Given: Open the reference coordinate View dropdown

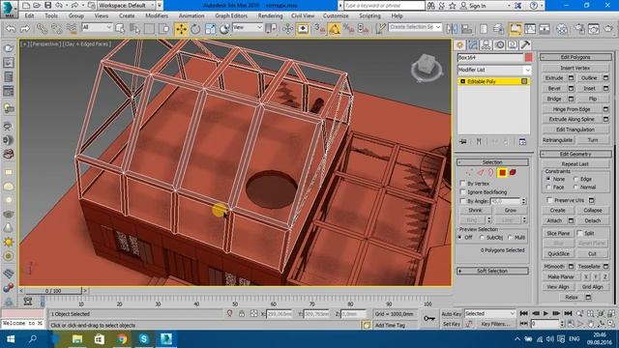Looking at the screenshot, I should pyautogui.click(x=248, y=27).
